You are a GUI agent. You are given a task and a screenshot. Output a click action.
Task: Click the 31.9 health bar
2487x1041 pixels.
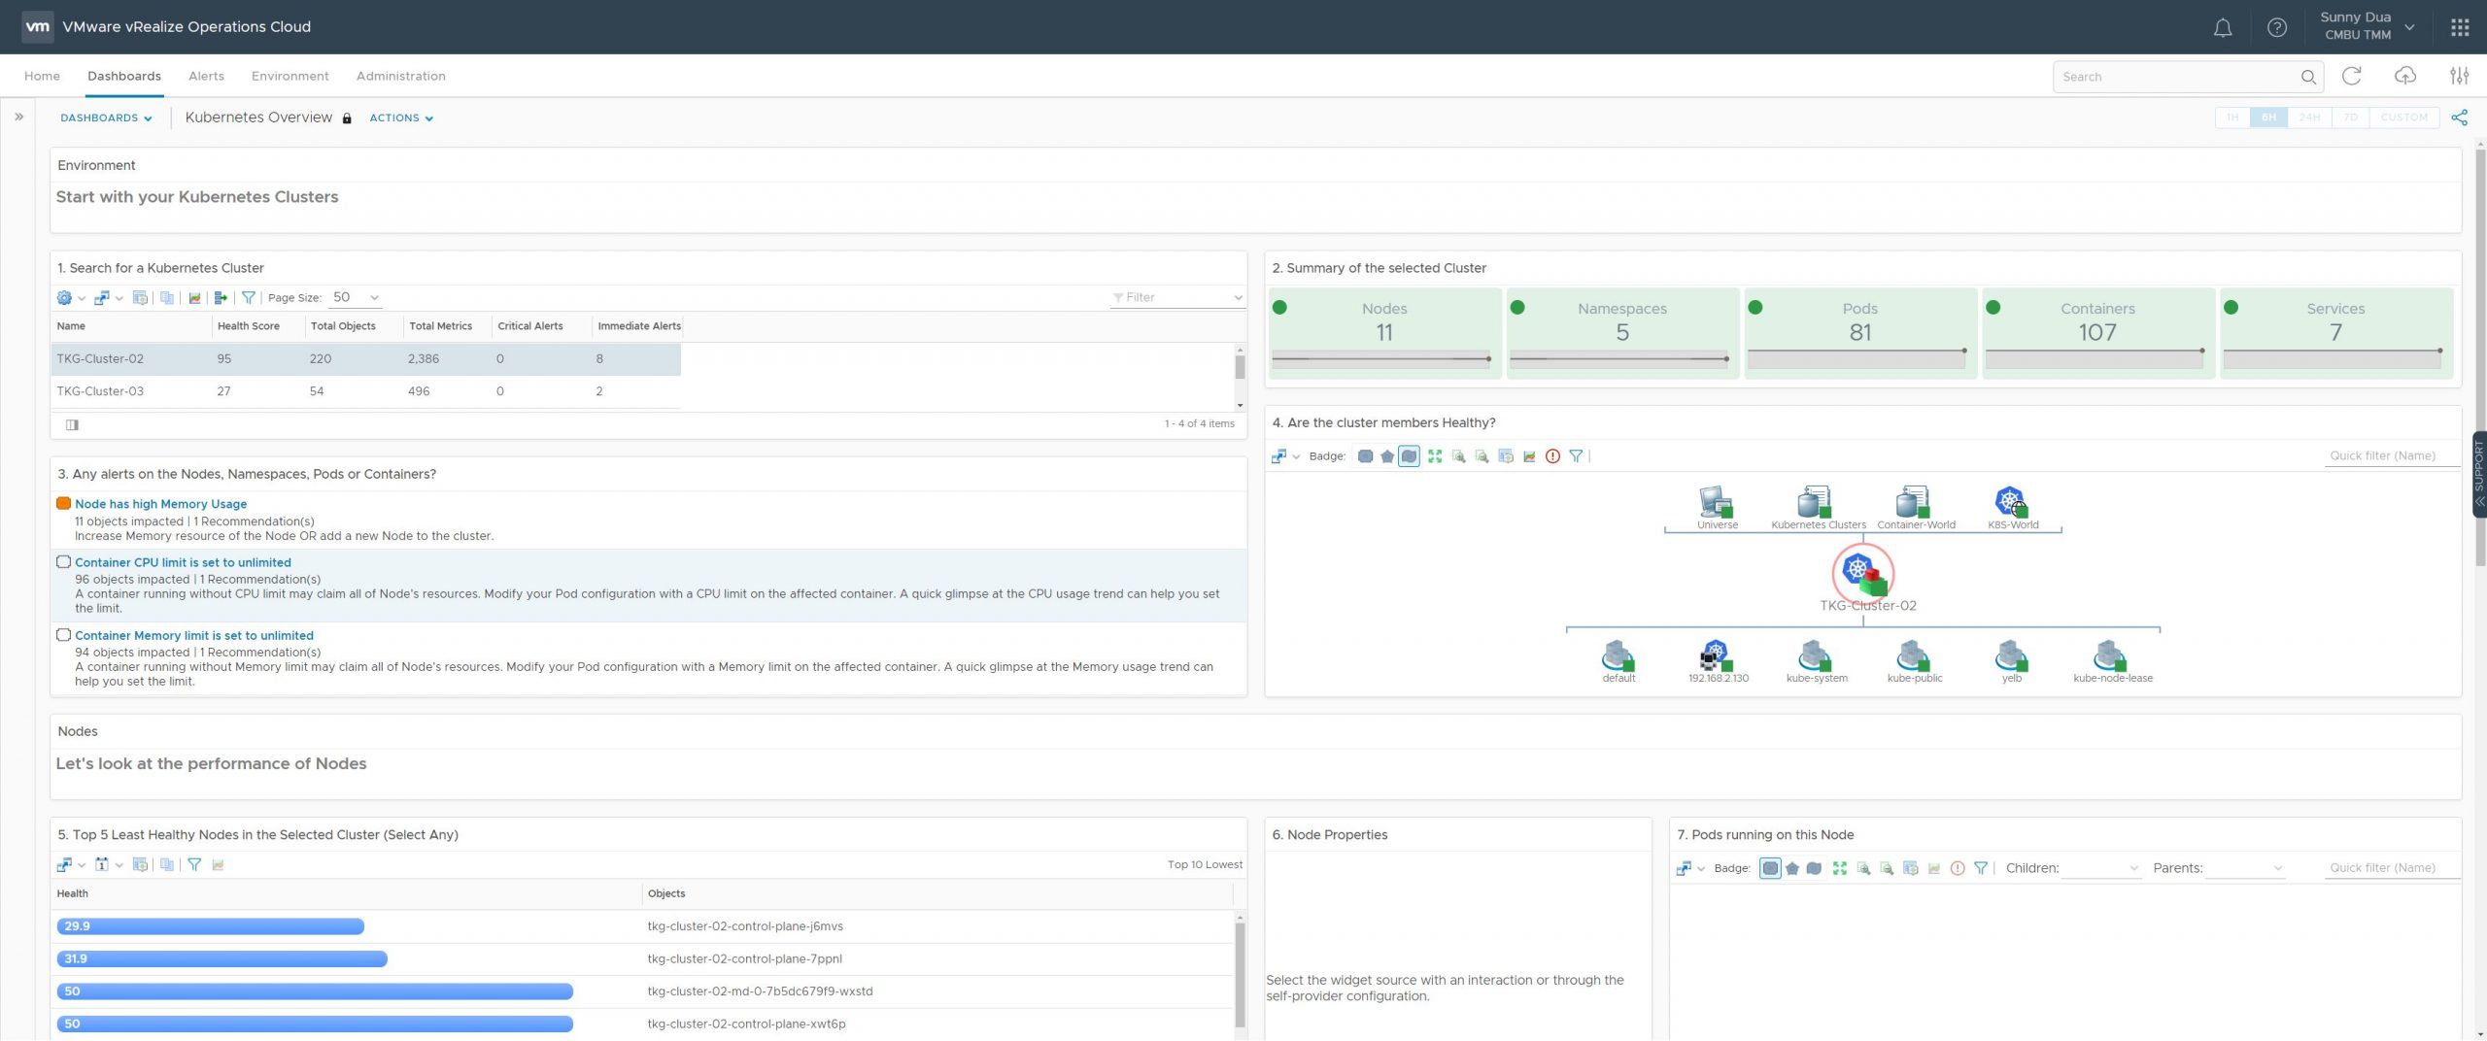221,958
